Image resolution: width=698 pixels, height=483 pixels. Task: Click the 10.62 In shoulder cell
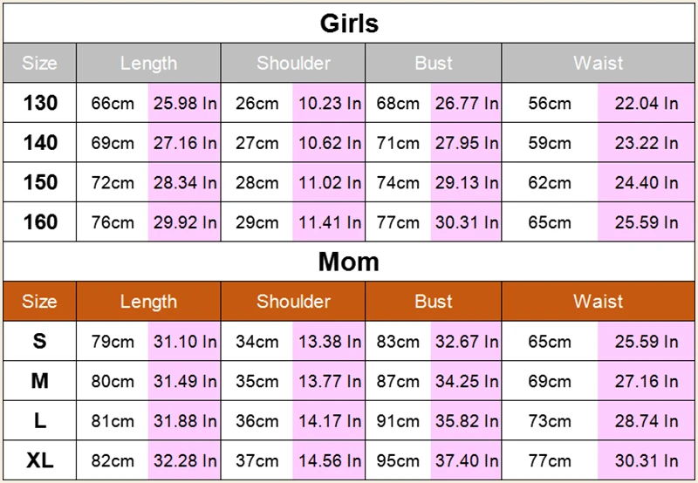[329, 143]
